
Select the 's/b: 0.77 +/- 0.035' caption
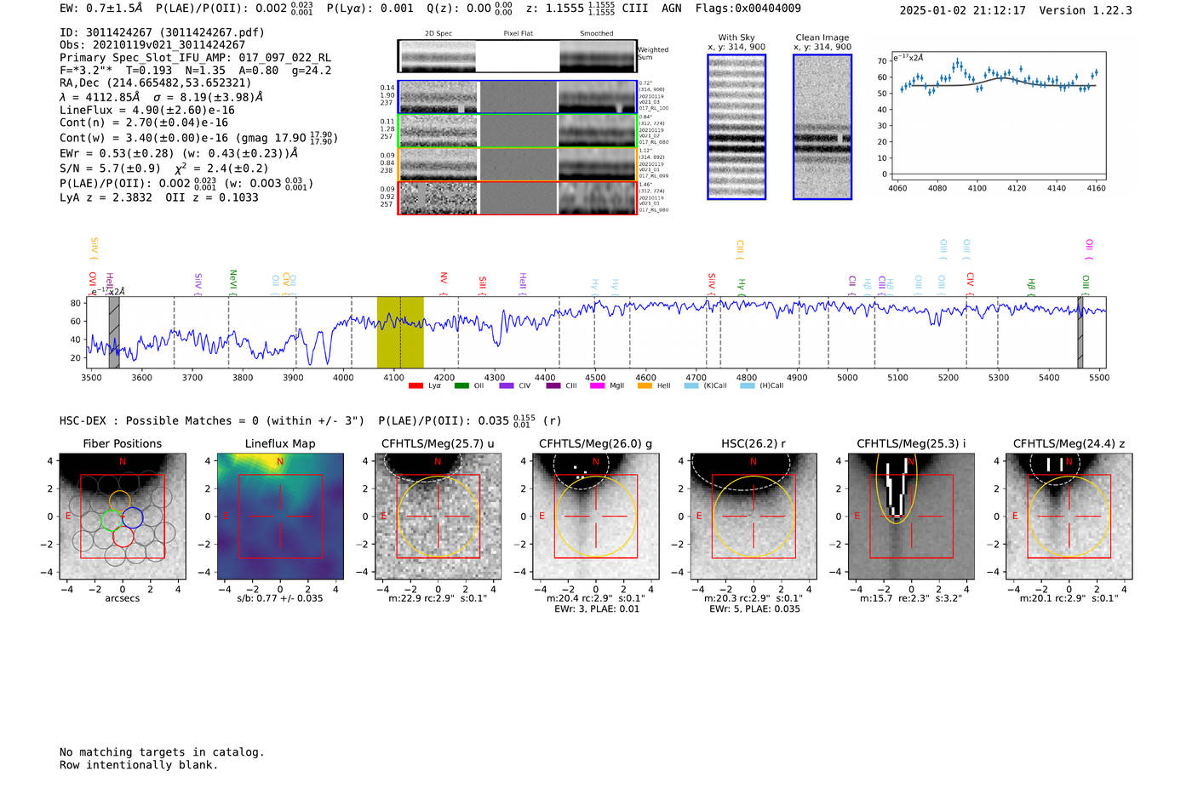[x=280, y=598]
